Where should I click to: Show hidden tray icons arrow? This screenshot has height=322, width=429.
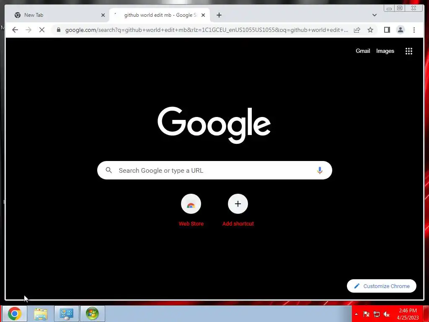(356, 314)
